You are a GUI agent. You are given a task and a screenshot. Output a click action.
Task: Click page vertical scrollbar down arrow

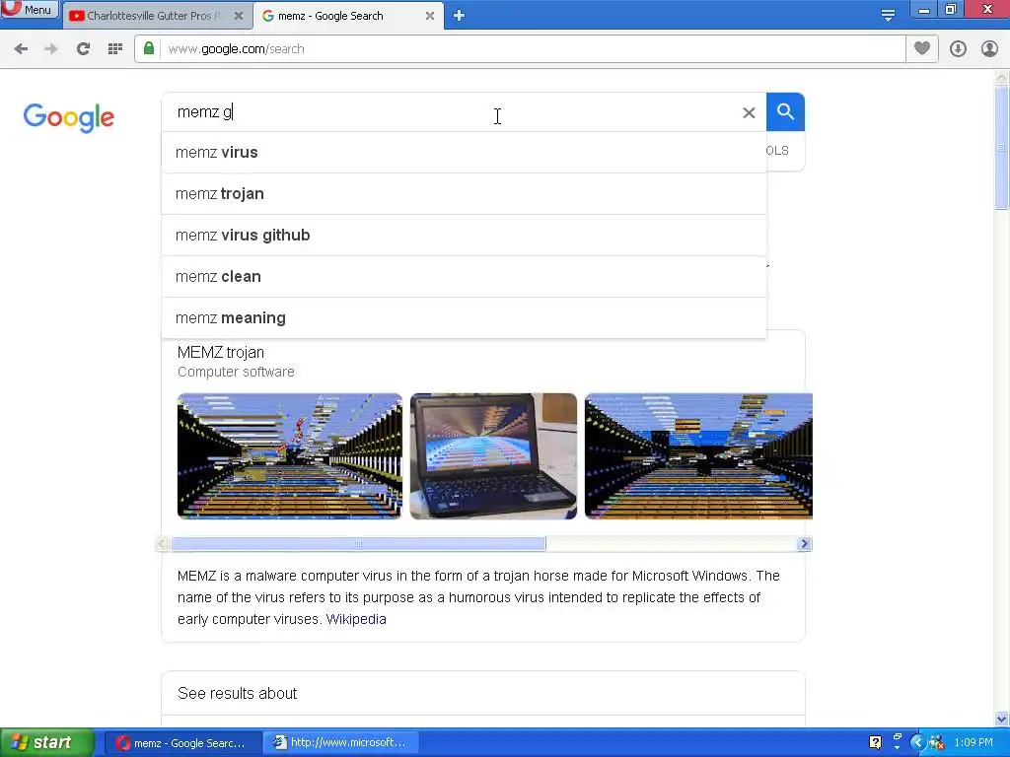pos(1002,719)
